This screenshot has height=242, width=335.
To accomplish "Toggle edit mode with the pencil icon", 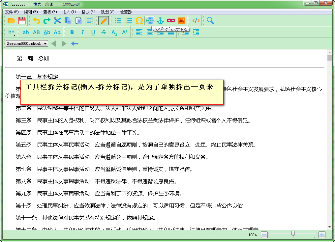I will (104, 21).
